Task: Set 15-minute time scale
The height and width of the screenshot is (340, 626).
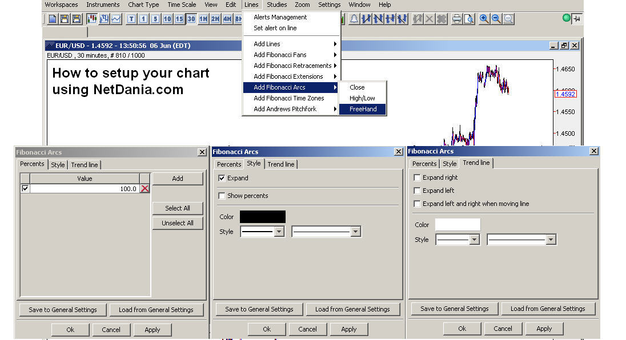Action: click(179, 19)
